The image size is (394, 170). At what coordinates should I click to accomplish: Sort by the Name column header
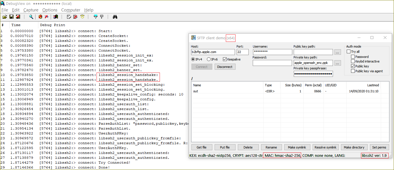point(228,85)
